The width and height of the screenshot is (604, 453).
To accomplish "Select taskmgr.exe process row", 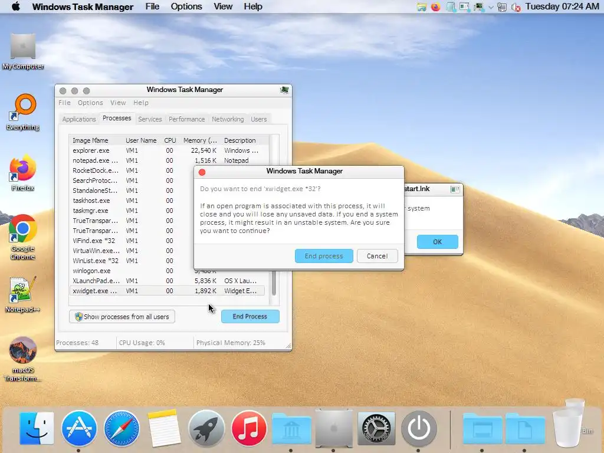I will coord(132,211).
